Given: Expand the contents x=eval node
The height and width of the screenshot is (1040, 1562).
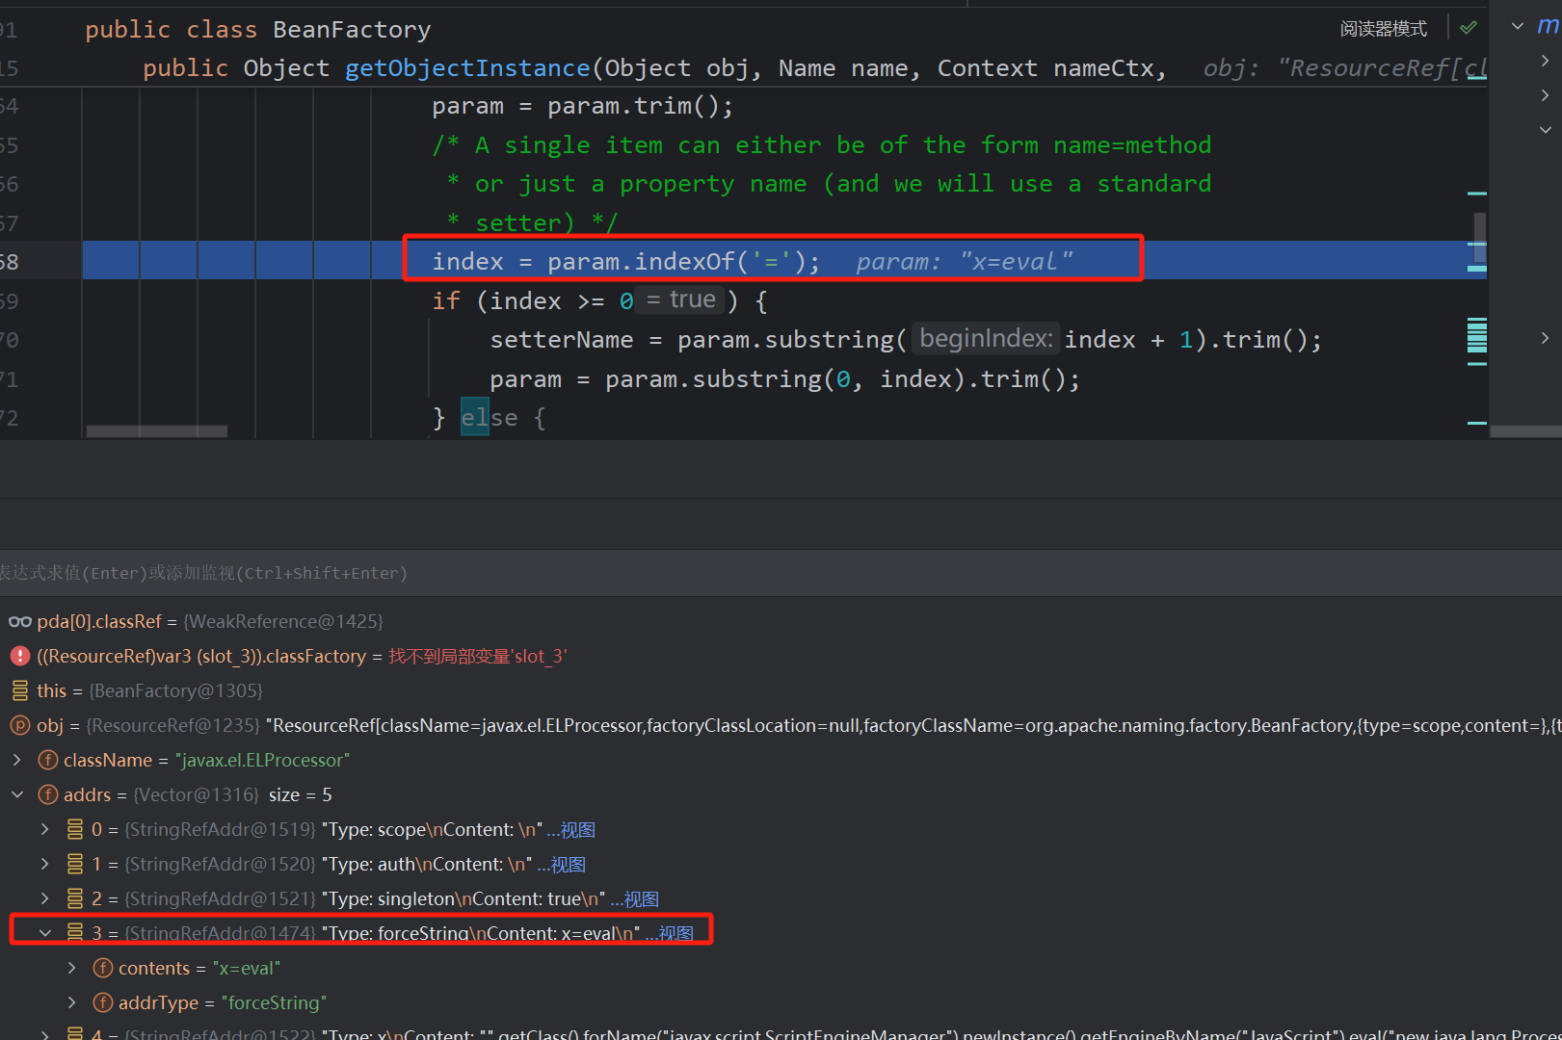Looking at the screenshot, I should pos(72,968).
